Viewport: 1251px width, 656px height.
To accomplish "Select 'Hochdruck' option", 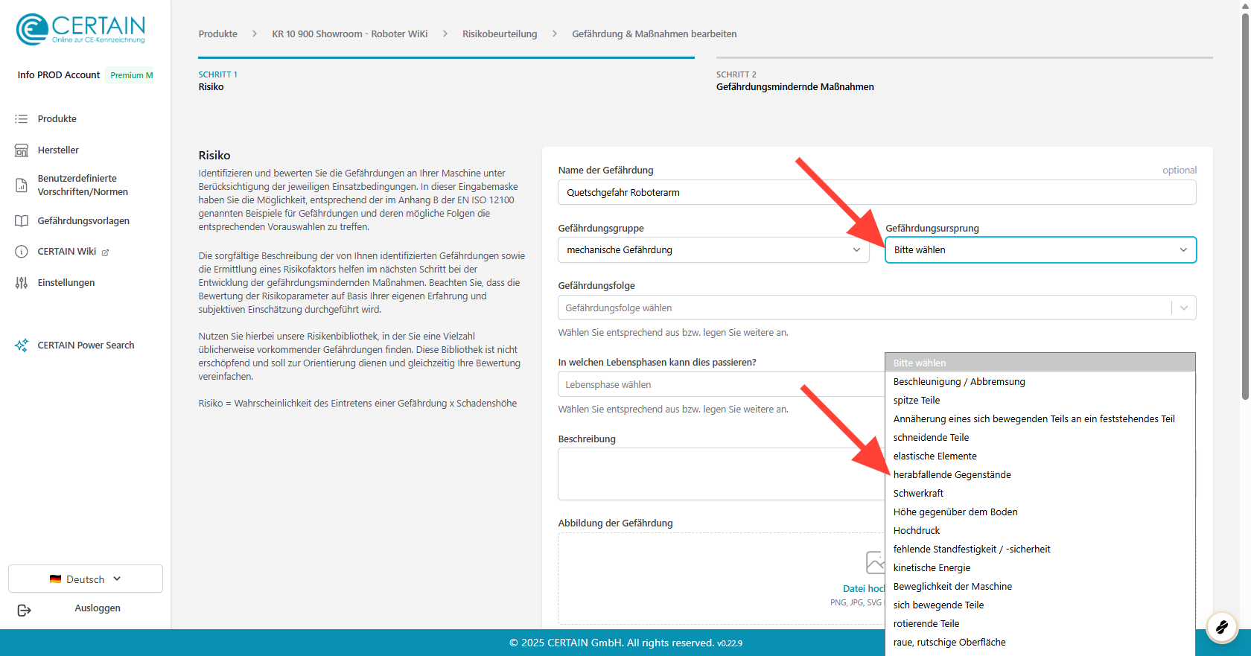I will [x=1040, y=530].
